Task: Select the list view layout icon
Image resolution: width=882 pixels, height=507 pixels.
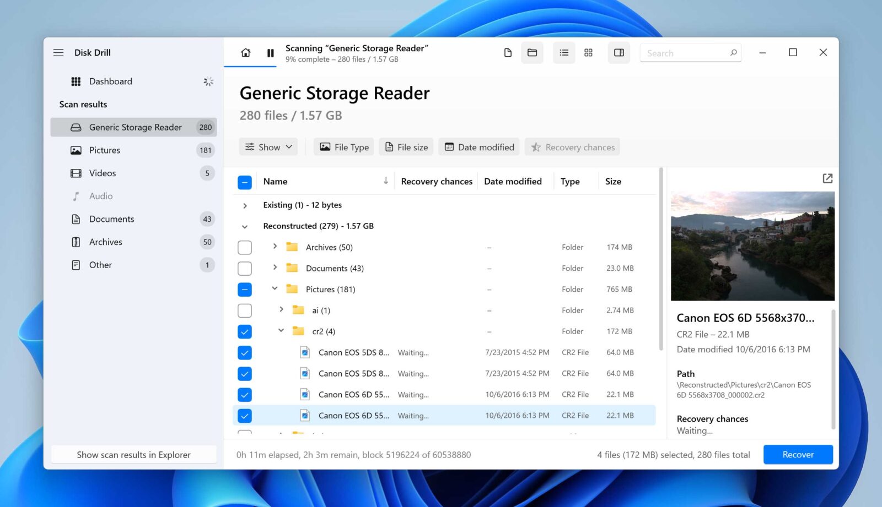Action: coord(564,53)
